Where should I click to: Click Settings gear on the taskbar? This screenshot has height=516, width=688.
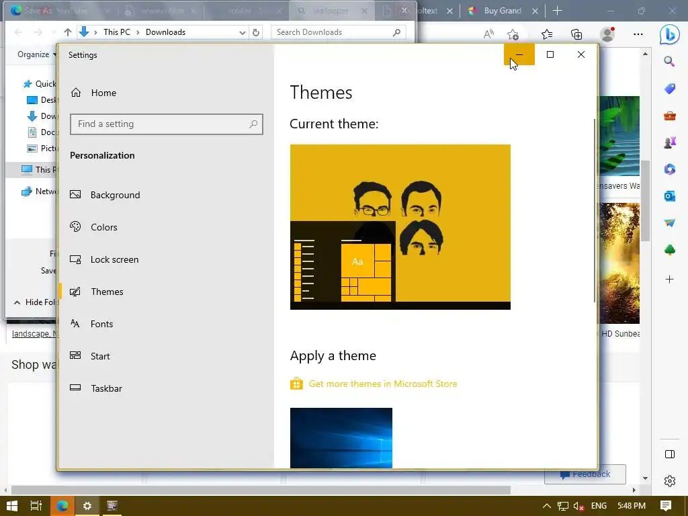pos(87,506)
